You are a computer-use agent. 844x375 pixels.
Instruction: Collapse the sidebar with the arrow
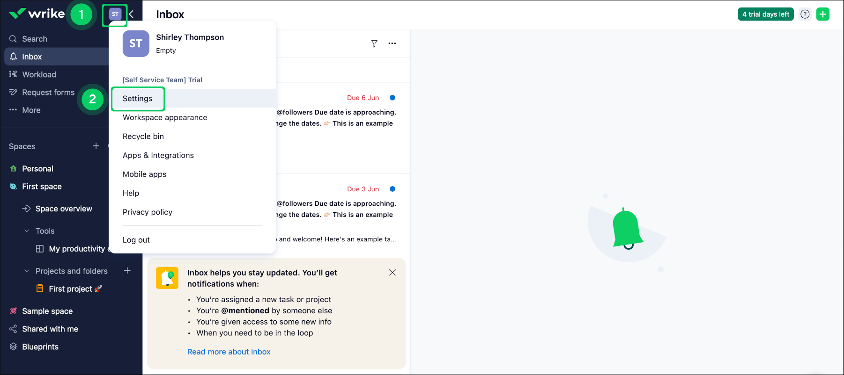coord(132,14)
